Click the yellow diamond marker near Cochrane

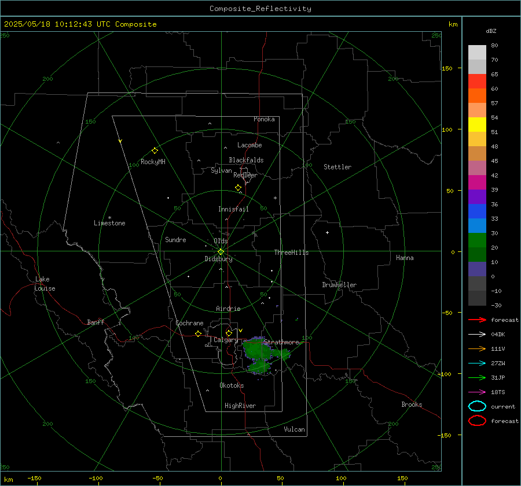pos(198,334)
